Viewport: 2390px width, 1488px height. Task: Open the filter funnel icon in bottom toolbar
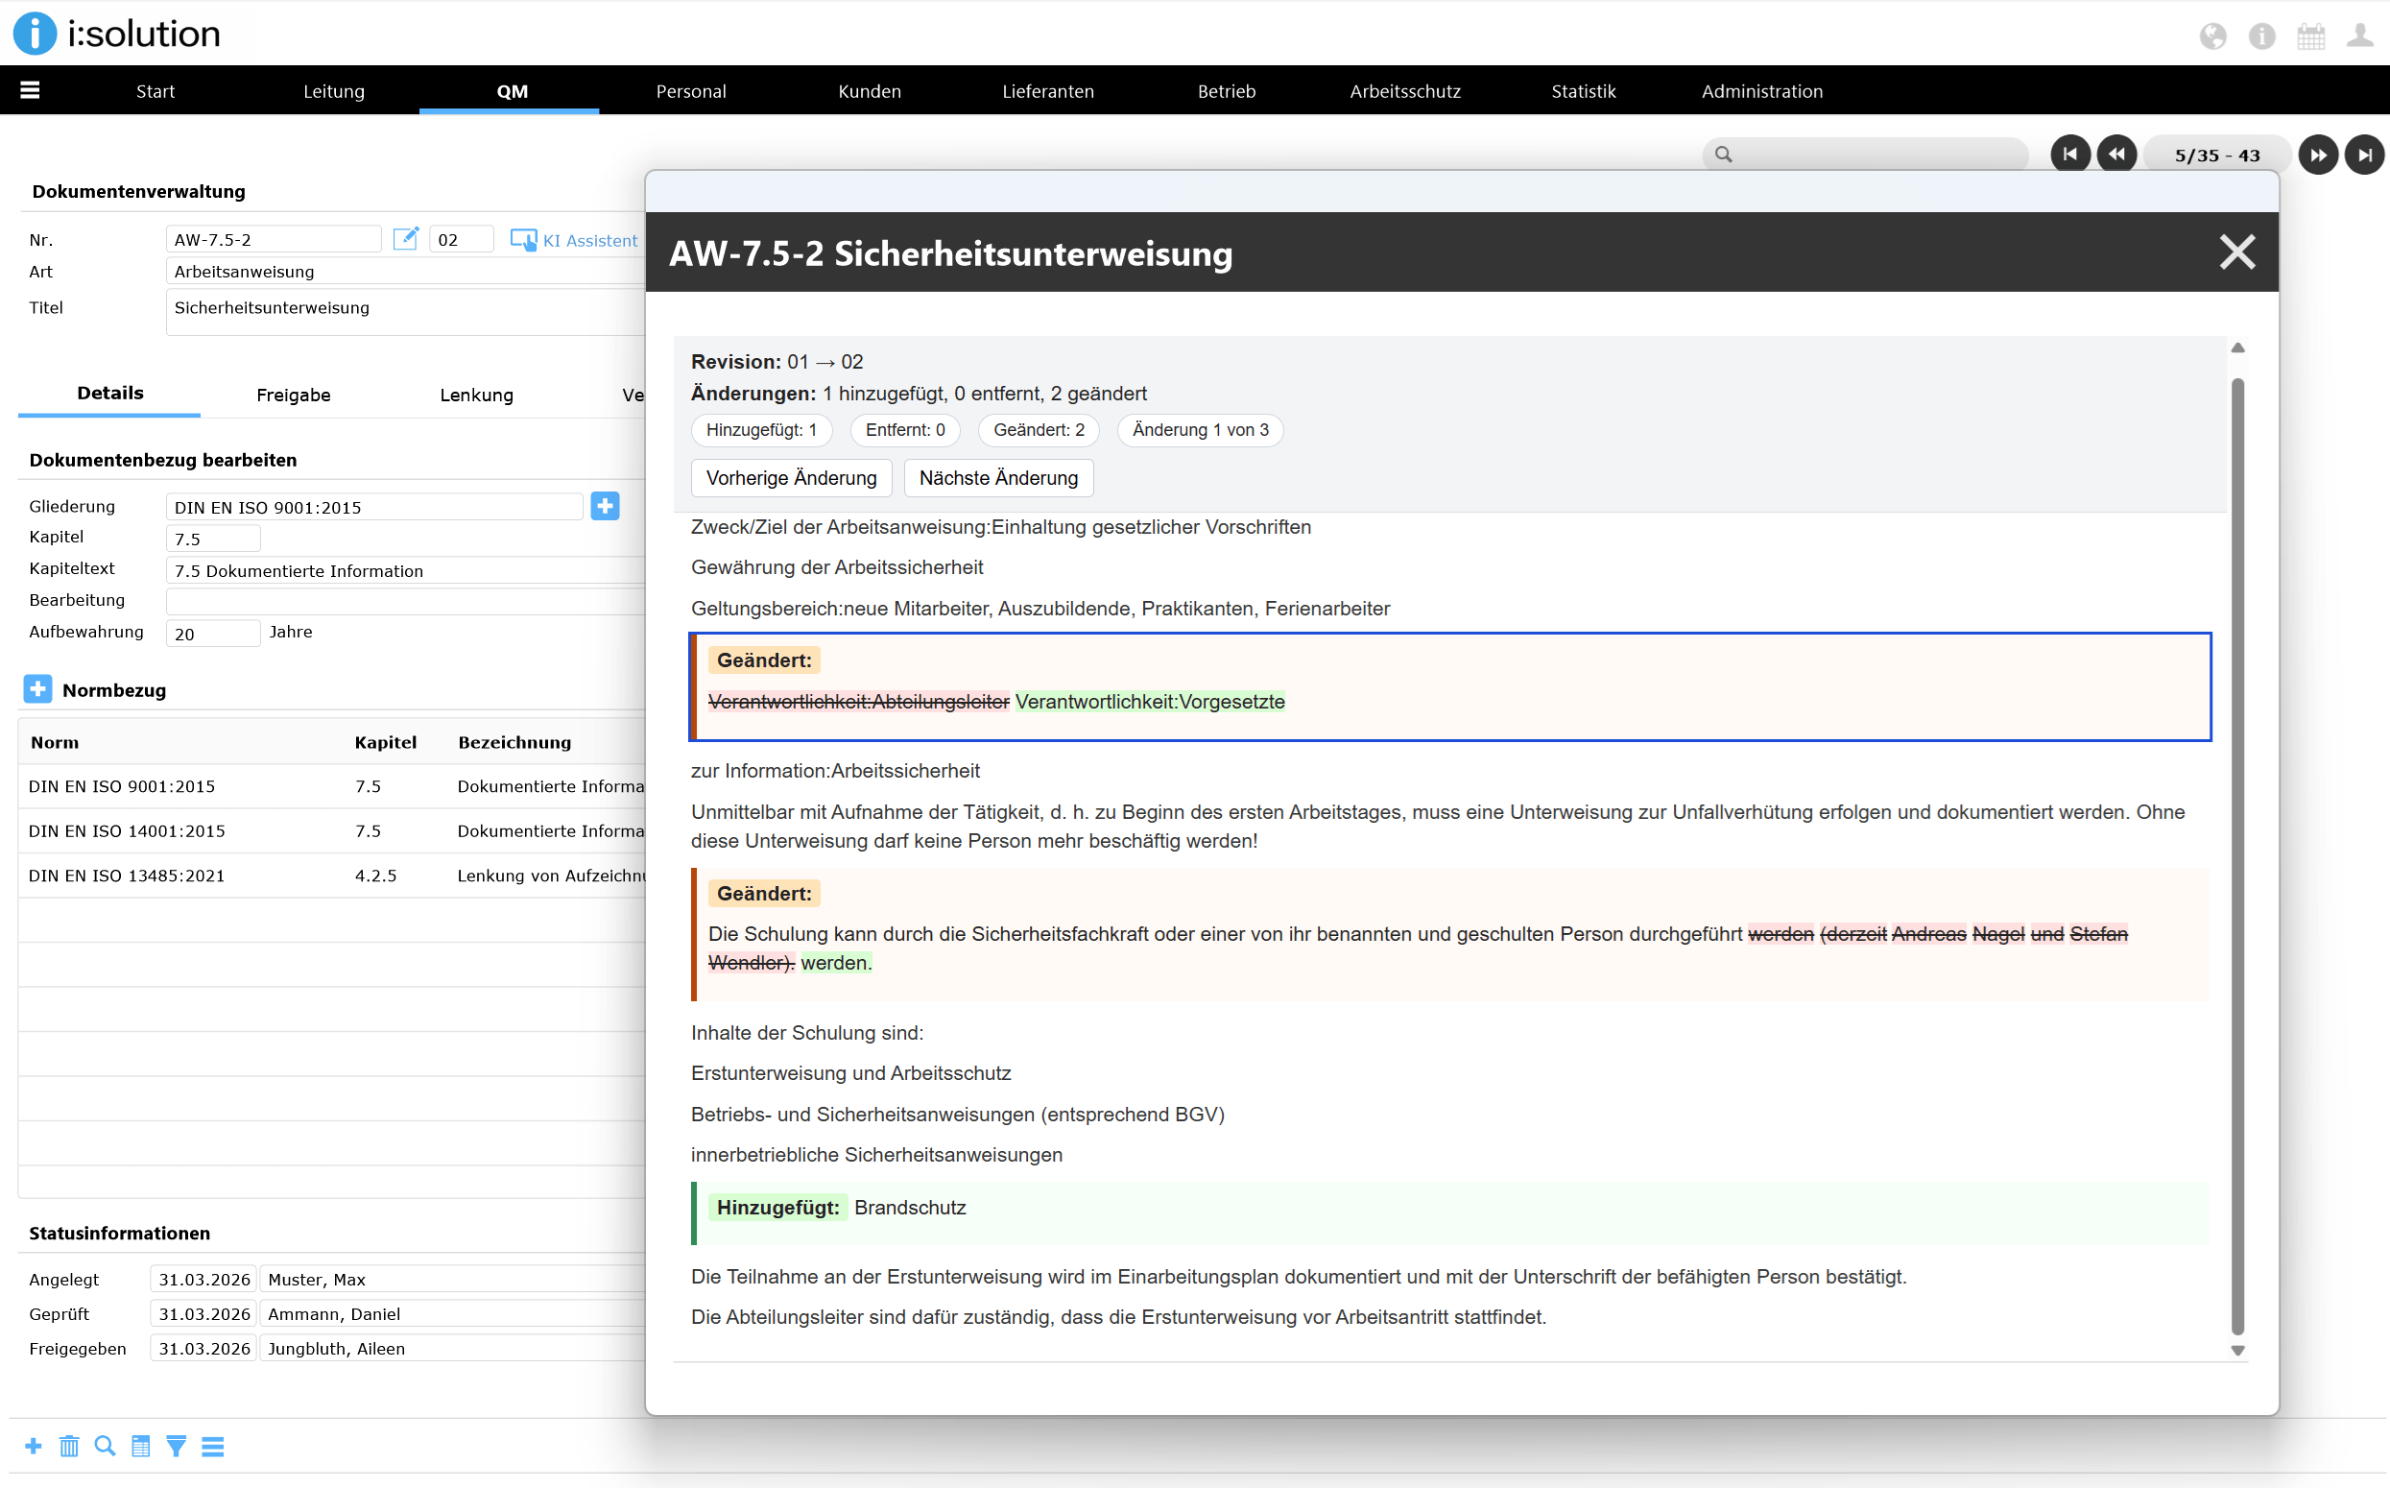(176, 1446)
